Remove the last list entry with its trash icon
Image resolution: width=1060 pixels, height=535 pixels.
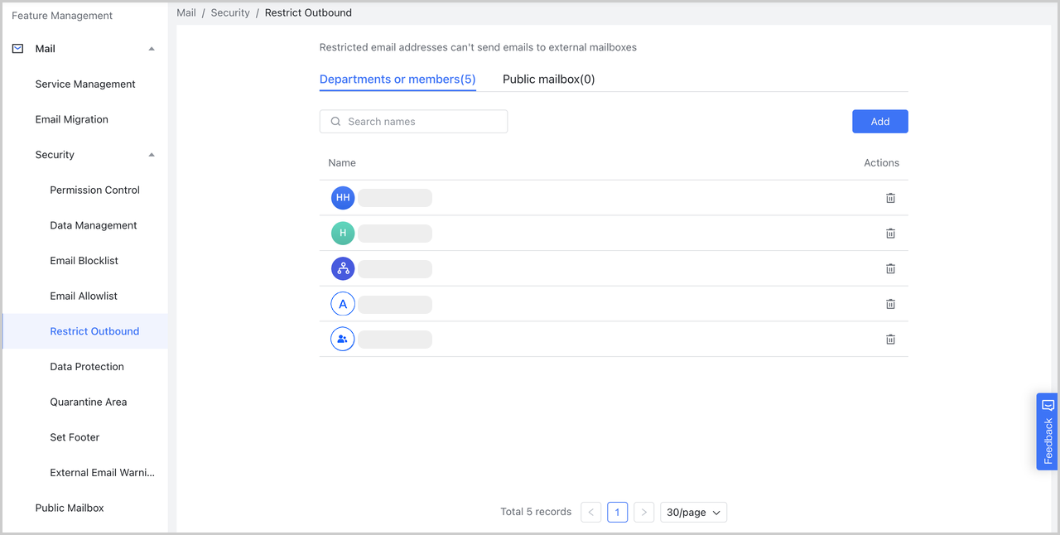pyautogui.click(x=890, y=339)
